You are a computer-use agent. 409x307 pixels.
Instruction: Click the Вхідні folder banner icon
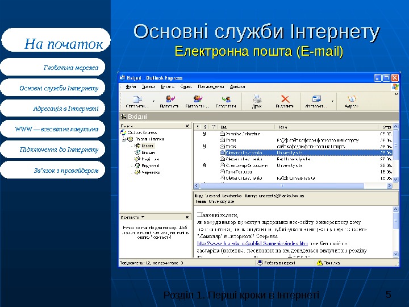(123, 117)
